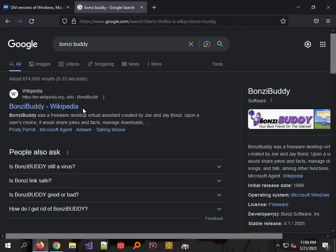Image resolution: width=336 pixels, height=252 pixels.
Task: Open the Firefox hamburger menu
Action: (328, 21)
